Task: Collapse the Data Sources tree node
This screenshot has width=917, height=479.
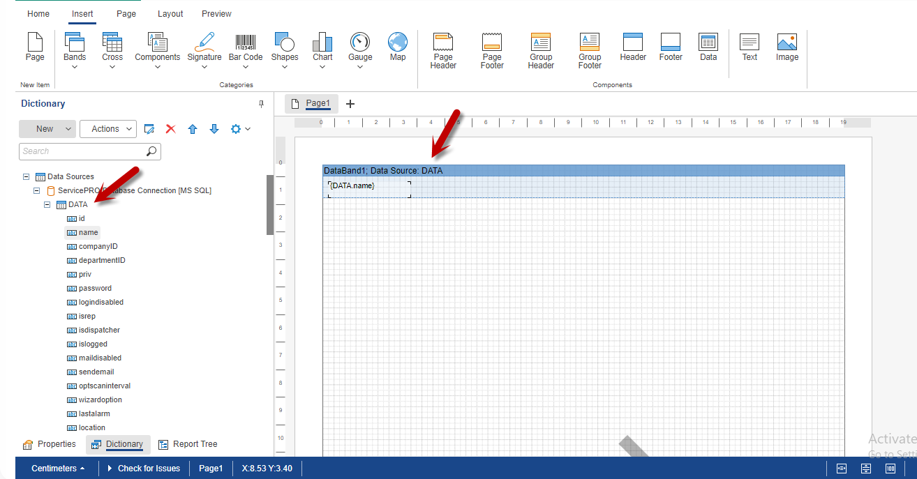Action: click(x=27, y=177)
